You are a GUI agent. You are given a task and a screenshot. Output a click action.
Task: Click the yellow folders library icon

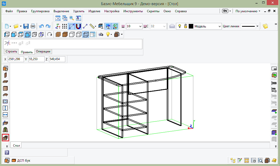(265, 26)
